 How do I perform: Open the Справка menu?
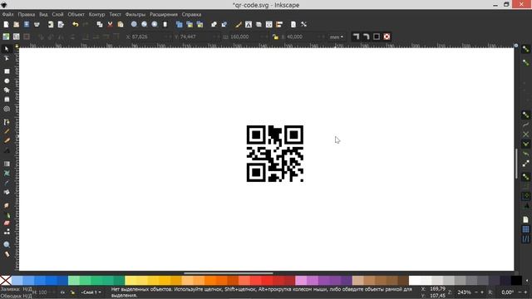(191, 15)
